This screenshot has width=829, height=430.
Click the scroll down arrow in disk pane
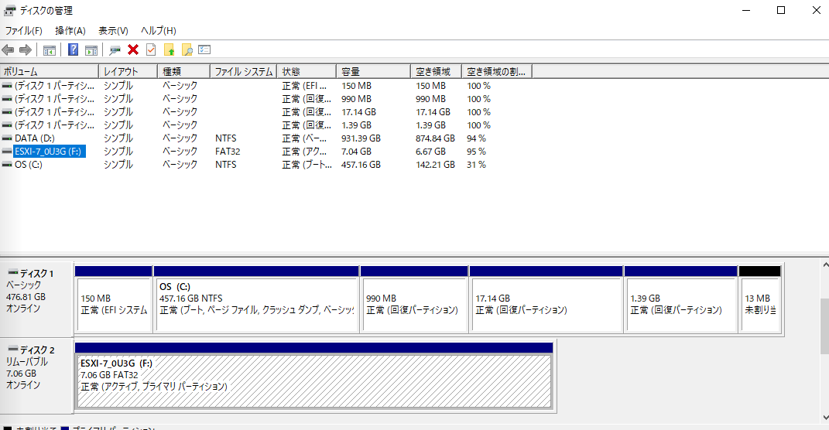(824, 418)
